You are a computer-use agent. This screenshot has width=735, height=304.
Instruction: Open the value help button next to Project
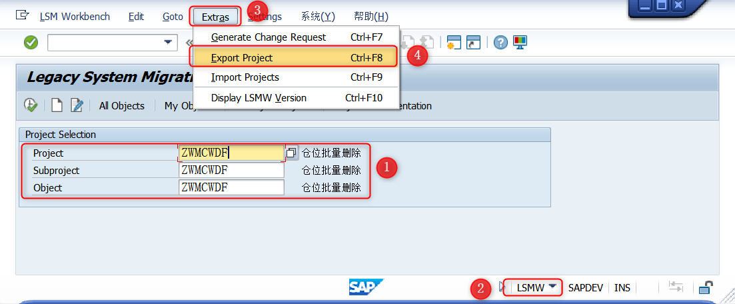click(292, 153)
